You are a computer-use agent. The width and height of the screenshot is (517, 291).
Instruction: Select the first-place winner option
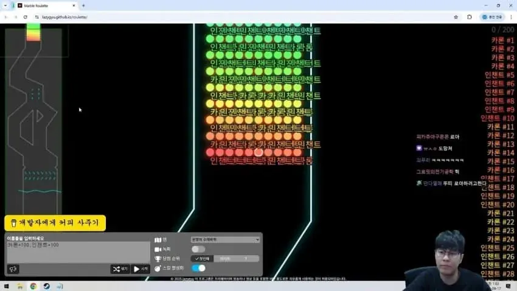tap(202, 259)
